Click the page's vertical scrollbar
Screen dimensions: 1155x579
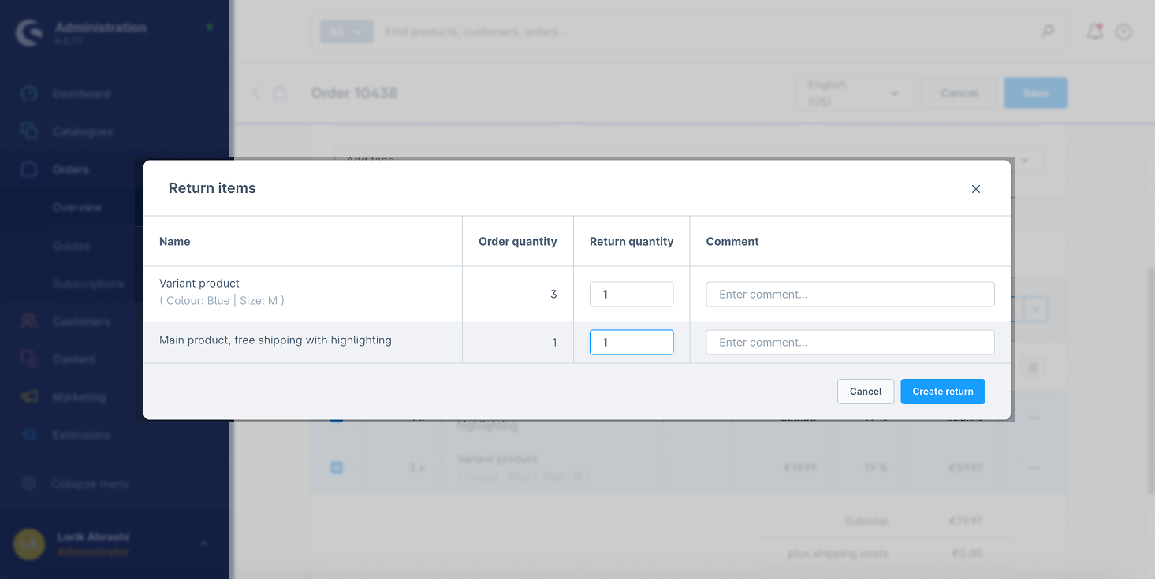1149,378
